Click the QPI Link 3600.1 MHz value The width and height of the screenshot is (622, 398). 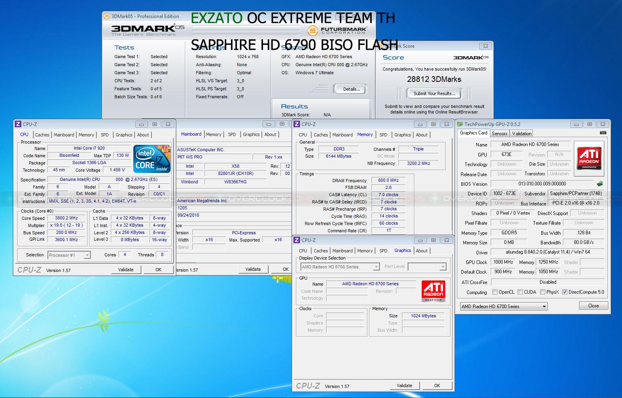pyautogui.click(x=66, y=240)
